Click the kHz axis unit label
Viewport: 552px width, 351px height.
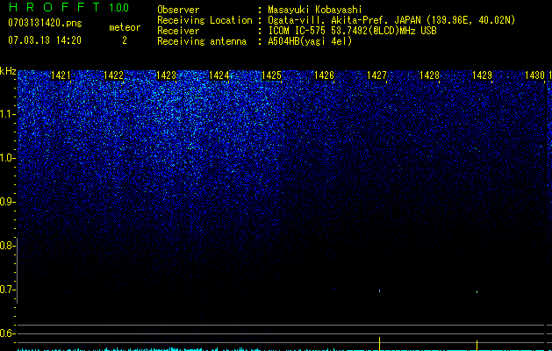[8, 71]
